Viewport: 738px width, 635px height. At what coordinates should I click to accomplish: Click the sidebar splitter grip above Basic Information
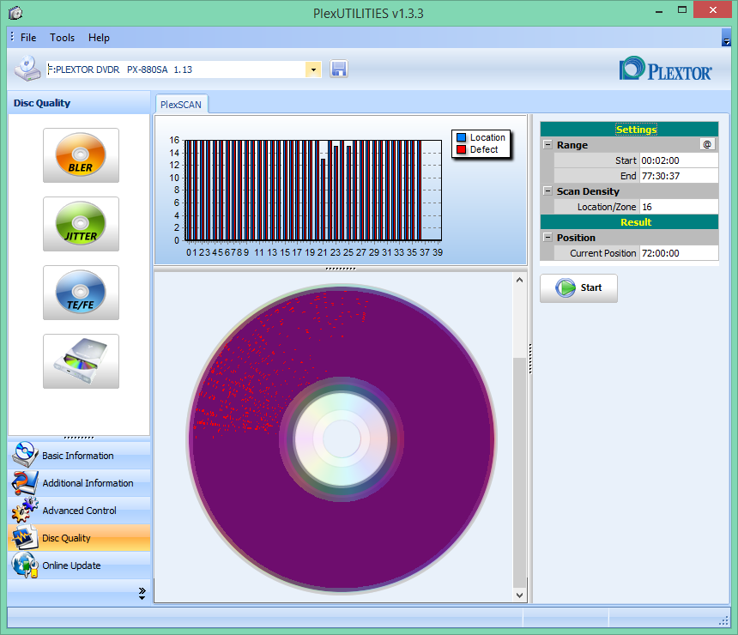(x=79, y=438)
